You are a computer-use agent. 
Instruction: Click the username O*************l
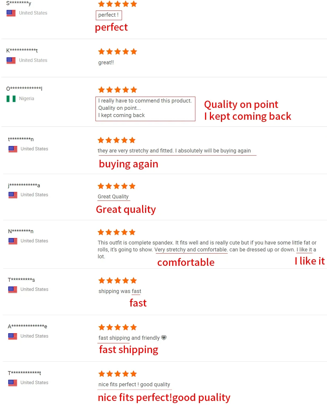(x=24, y=89)
